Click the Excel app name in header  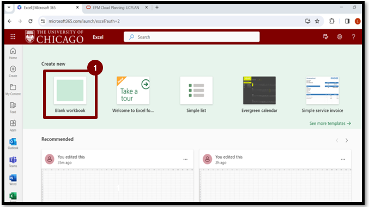tap(98, 37)
